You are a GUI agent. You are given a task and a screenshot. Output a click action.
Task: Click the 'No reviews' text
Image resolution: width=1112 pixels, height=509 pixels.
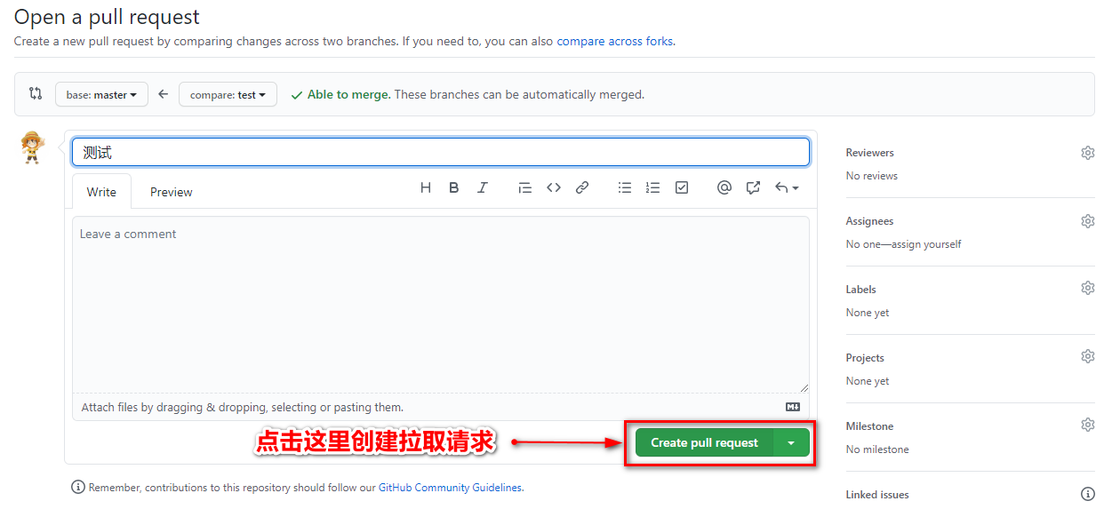(872, 176)
